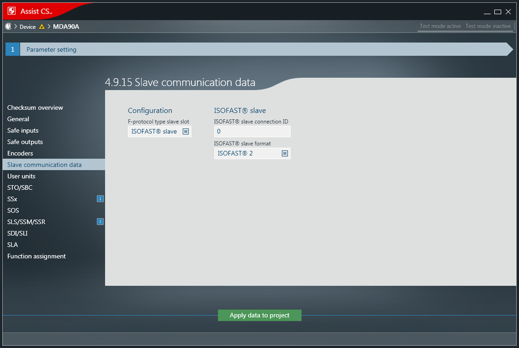Click the home globe icon in breadcrumb
The height and width of the screenshot is (348, 519).
8,26
